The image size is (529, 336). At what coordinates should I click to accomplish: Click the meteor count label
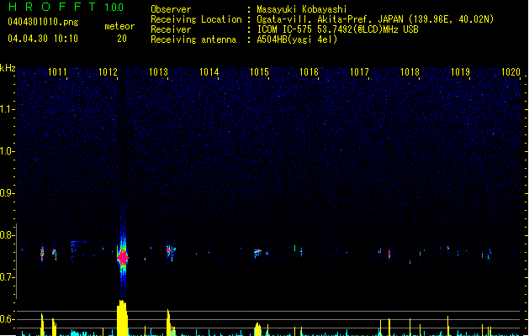click(119, 26)
